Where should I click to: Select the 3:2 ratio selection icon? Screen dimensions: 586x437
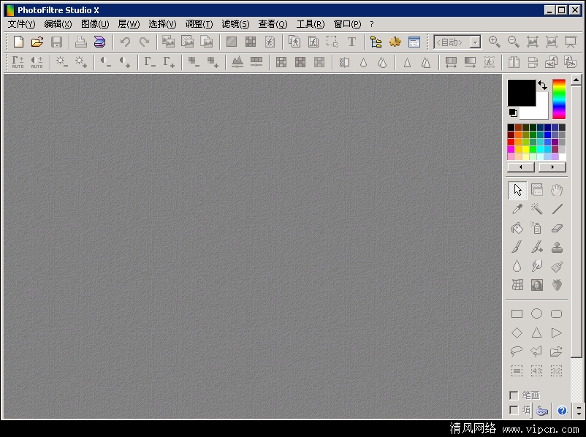coord(557,370)
